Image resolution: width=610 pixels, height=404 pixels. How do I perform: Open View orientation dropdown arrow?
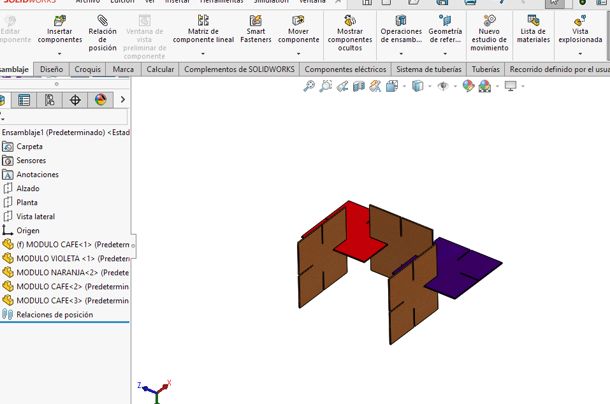(404, 86)
